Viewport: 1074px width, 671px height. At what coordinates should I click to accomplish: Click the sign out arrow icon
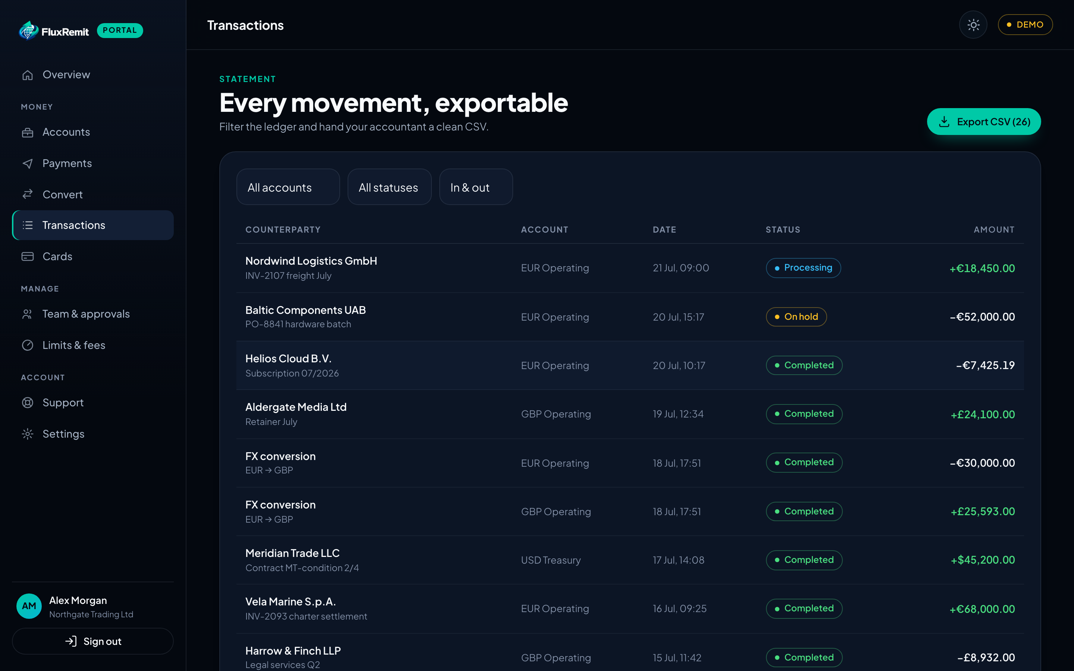point(71,641)
